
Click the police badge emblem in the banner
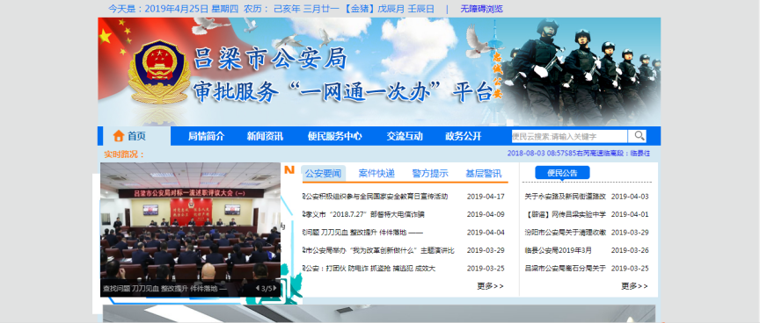(159, 72)
